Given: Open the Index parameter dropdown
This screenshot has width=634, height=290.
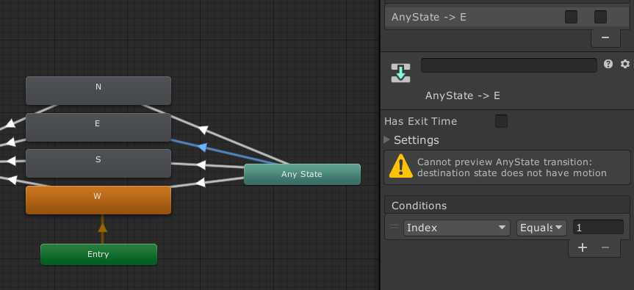Looking at the screenshot, I should click(x=456, y=228).
